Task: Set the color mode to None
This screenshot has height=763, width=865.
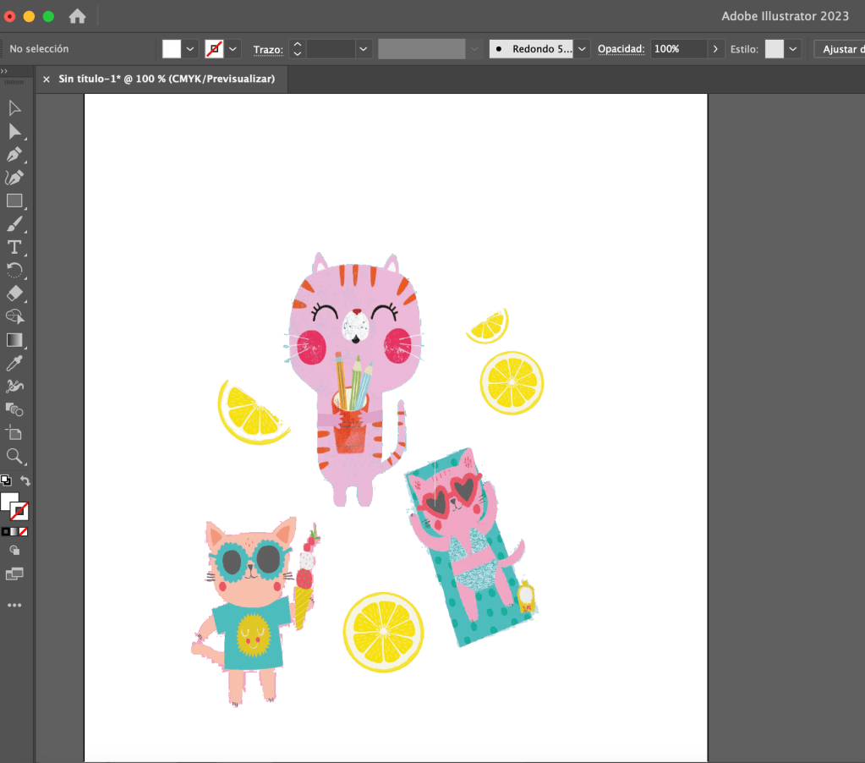Action: pos(24,531)
